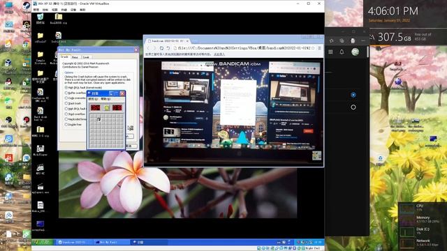
Task: Select the bandicam browser tab
Action: (167, 41)
